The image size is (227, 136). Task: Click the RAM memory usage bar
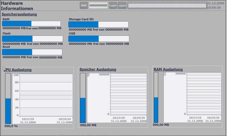pyautogui.click(x=31, y=24)
